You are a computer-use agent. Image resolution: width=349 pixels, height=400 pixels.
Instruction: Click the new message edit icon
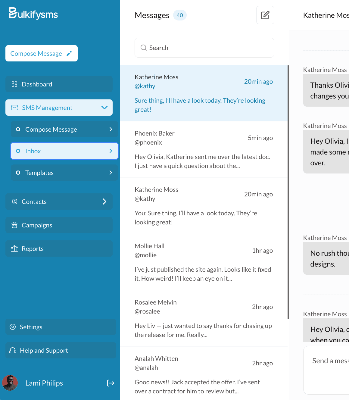click(x=265, y=15)
